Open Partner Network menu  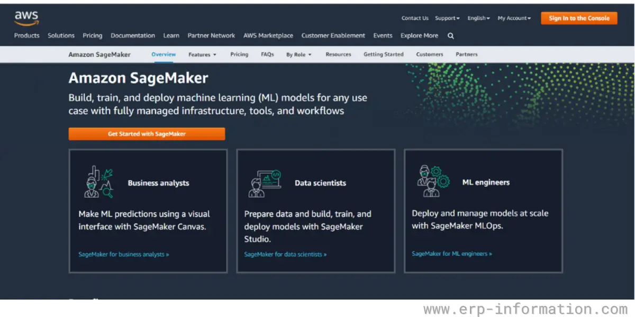click(x=211, y=35)
